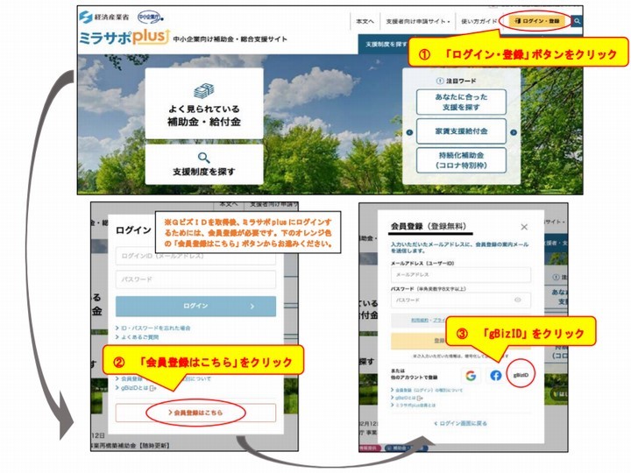Open the 支援制度を探す card with magnifier
The image size is (631, 473).
coord(204,165)
